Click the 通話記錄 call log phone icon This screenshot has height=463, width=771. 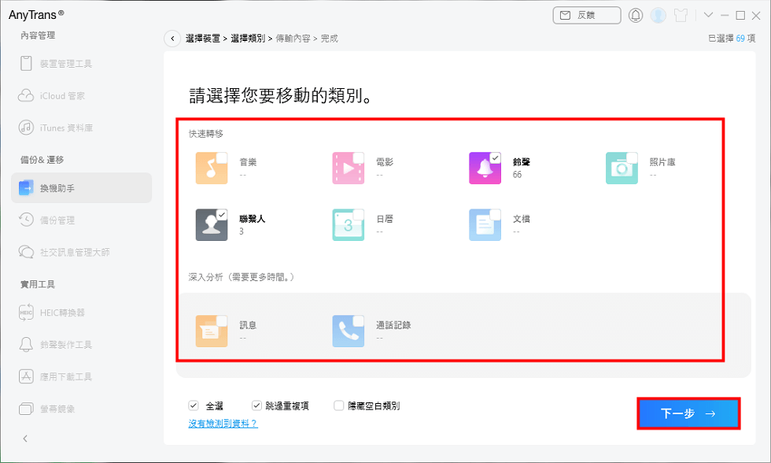pyautogui.click(x=348, y=332)
